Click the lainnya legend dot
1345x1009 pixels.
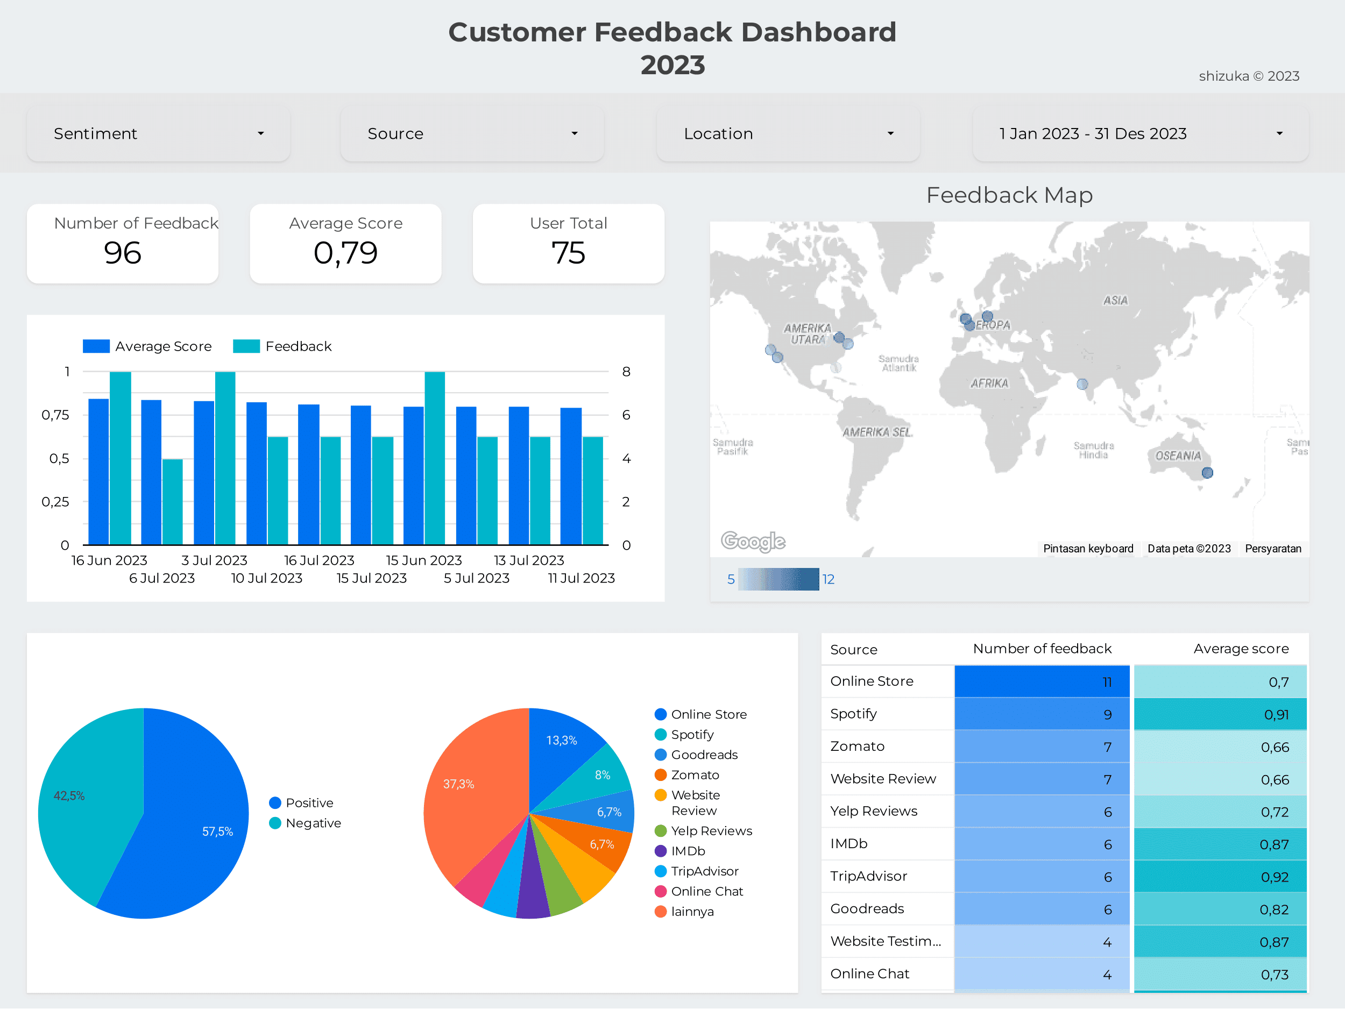(x=660, y=912)
